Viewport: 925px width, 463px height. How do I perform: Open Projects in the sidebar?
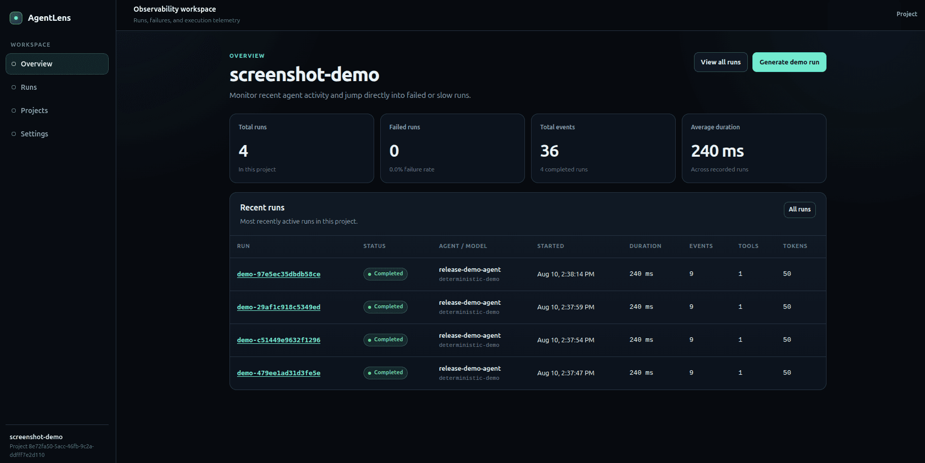[57, 111]
